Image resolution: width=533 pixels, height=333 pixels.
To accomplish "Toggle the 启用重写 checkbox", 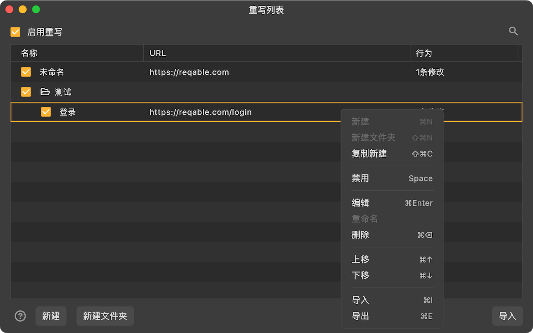I will (x=15, y=32).
